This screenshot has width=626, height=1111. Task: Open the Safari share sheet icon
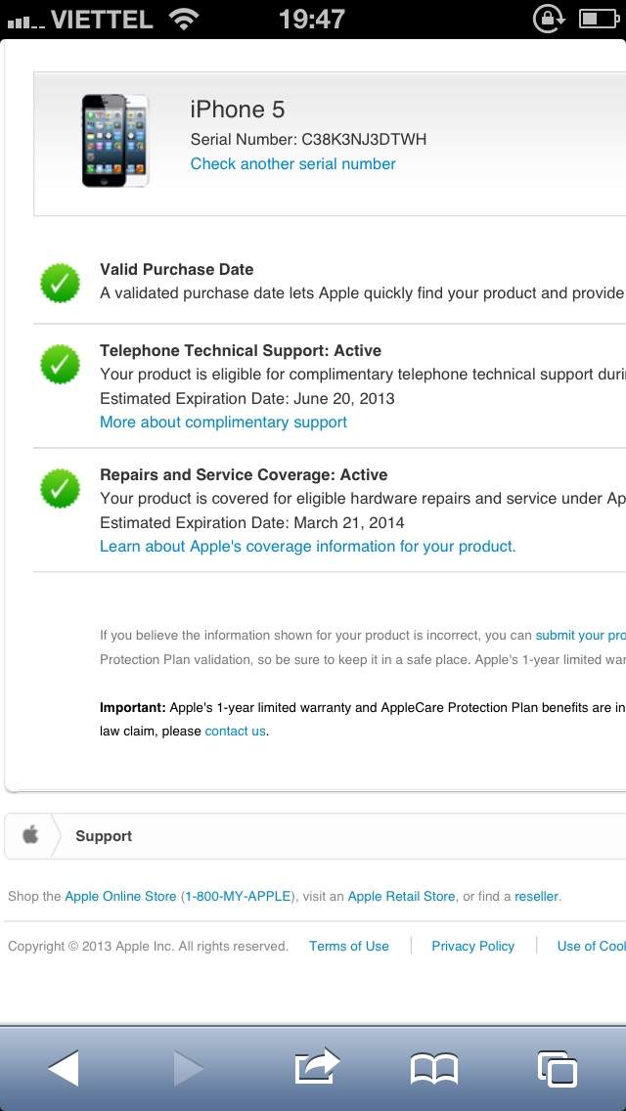(x=316, y=1066)
